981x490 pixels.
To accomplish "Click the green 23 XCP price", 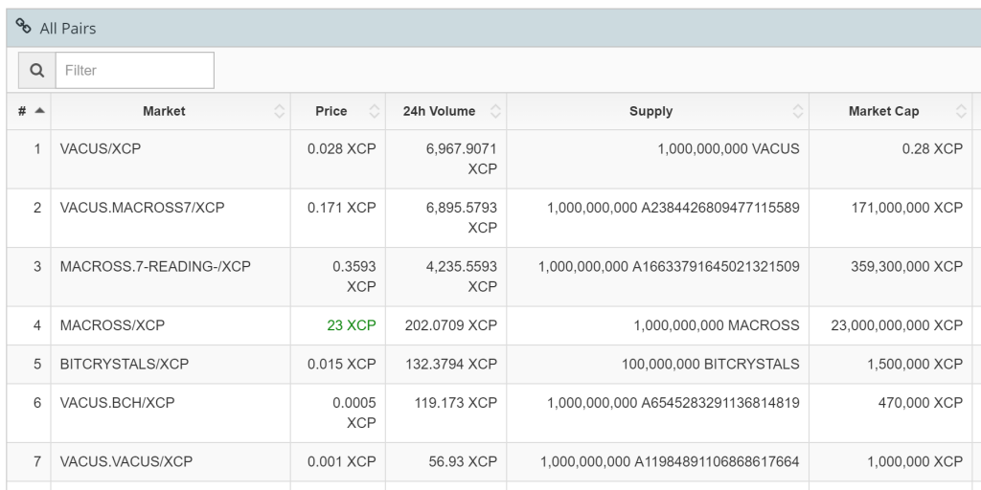I will pos(351,325).
